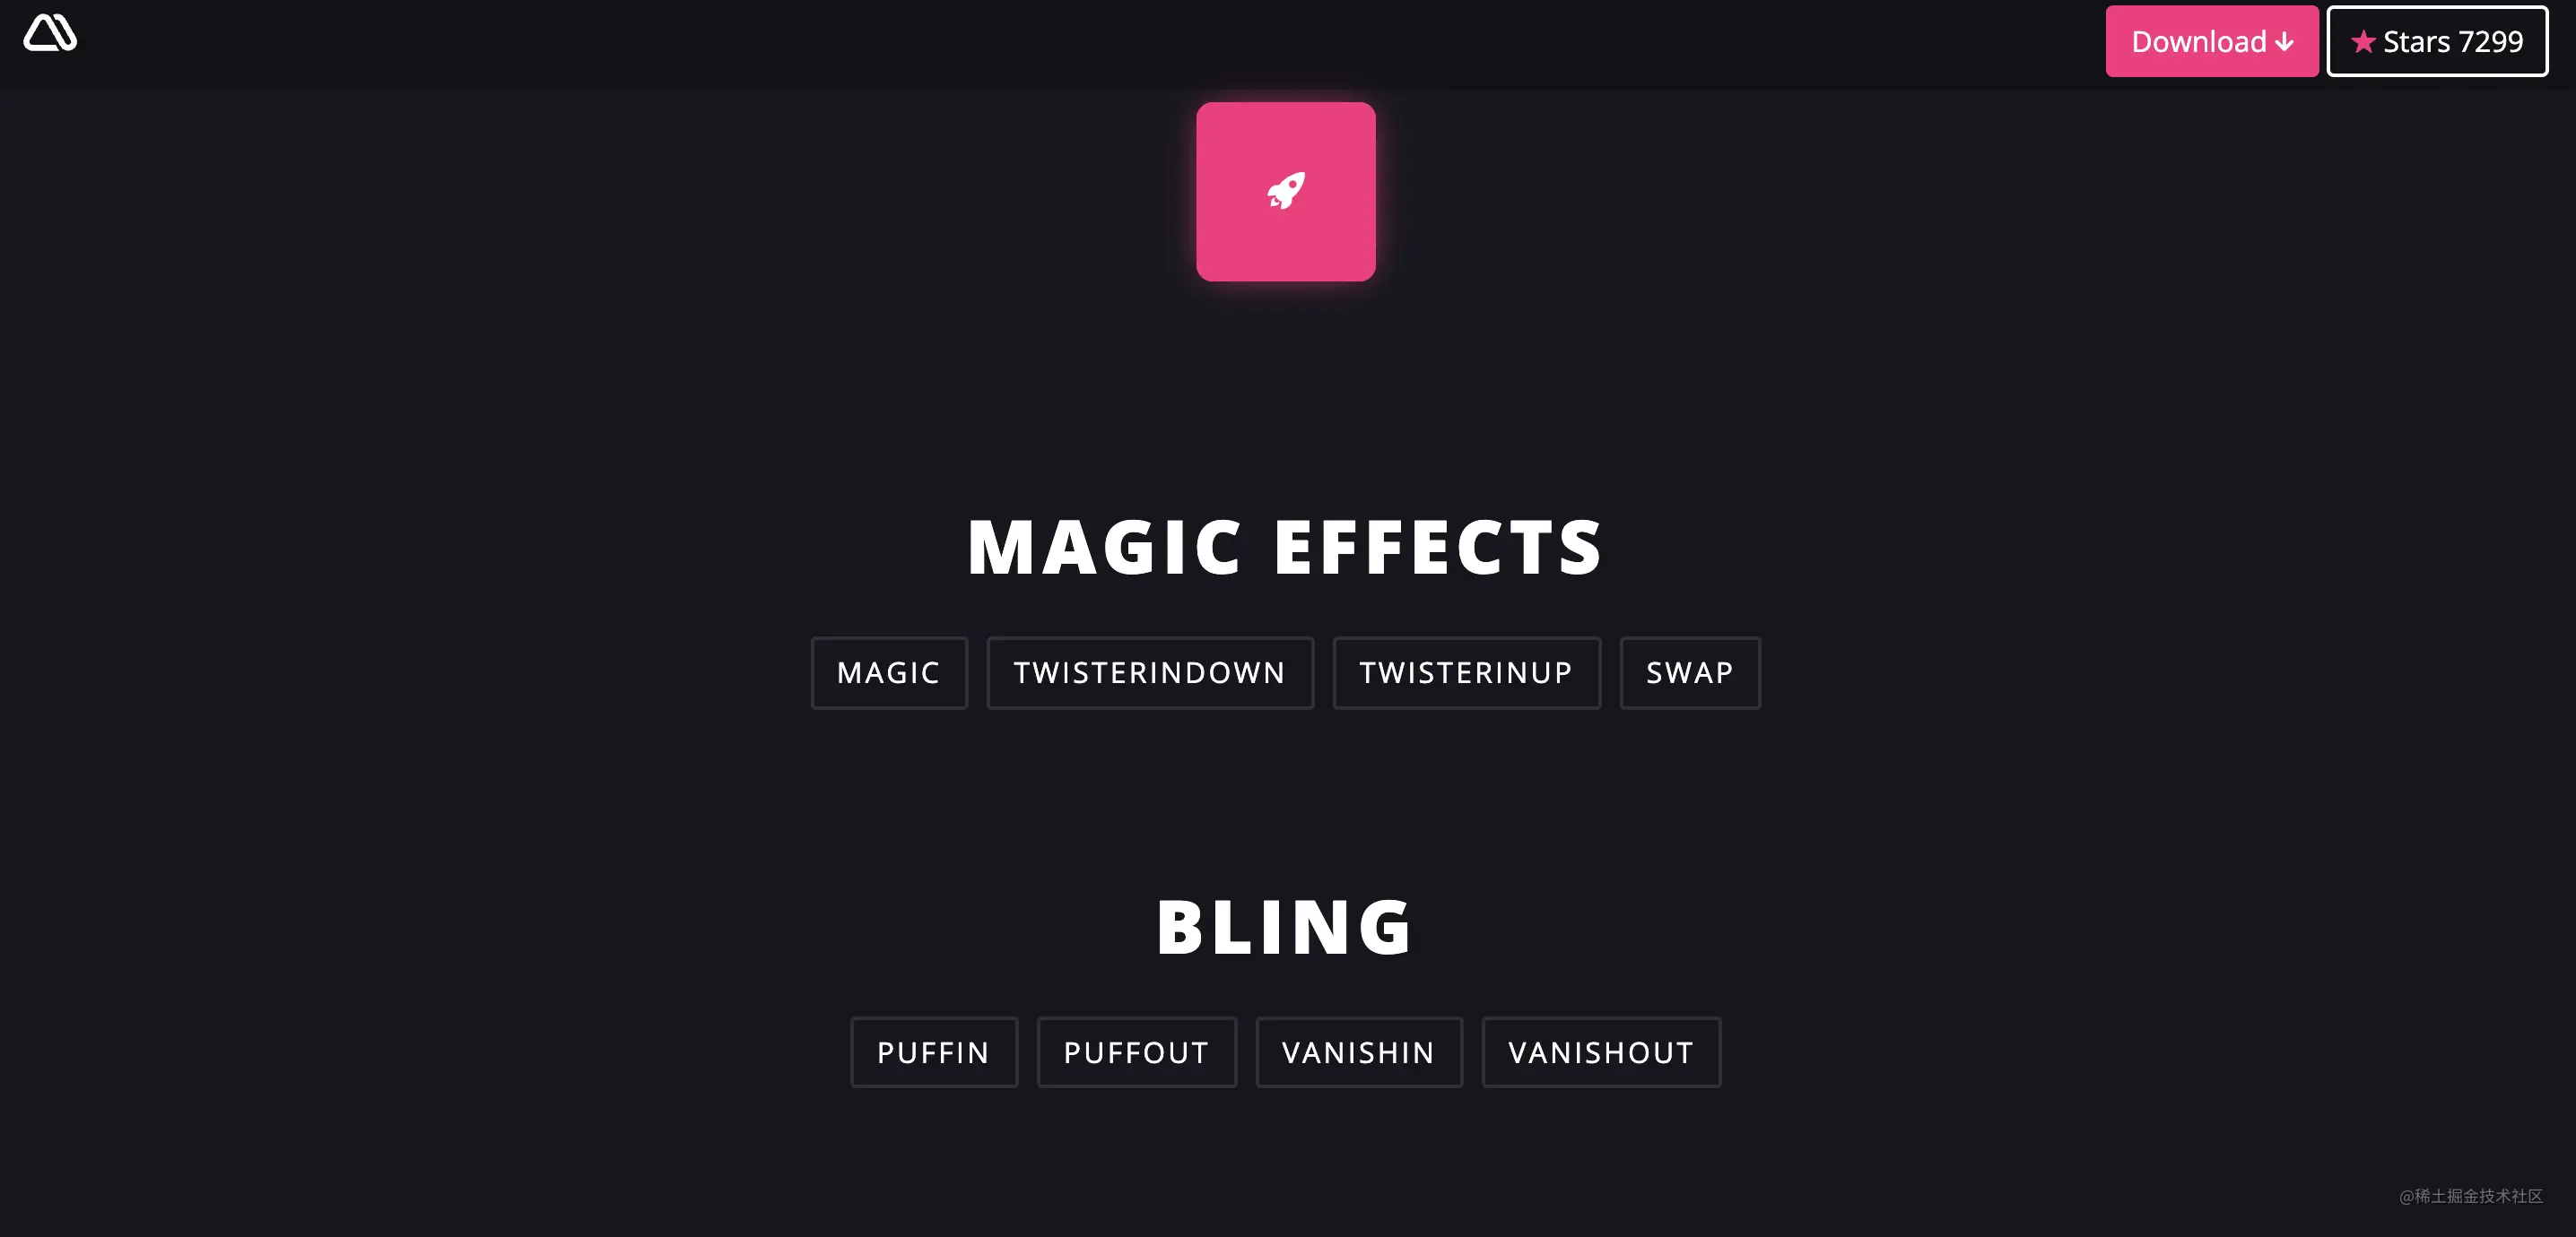Select the TWISTERINDOWN effect button
The width and height of the screenshot is (2576, 1237).
coord(1150,672)
